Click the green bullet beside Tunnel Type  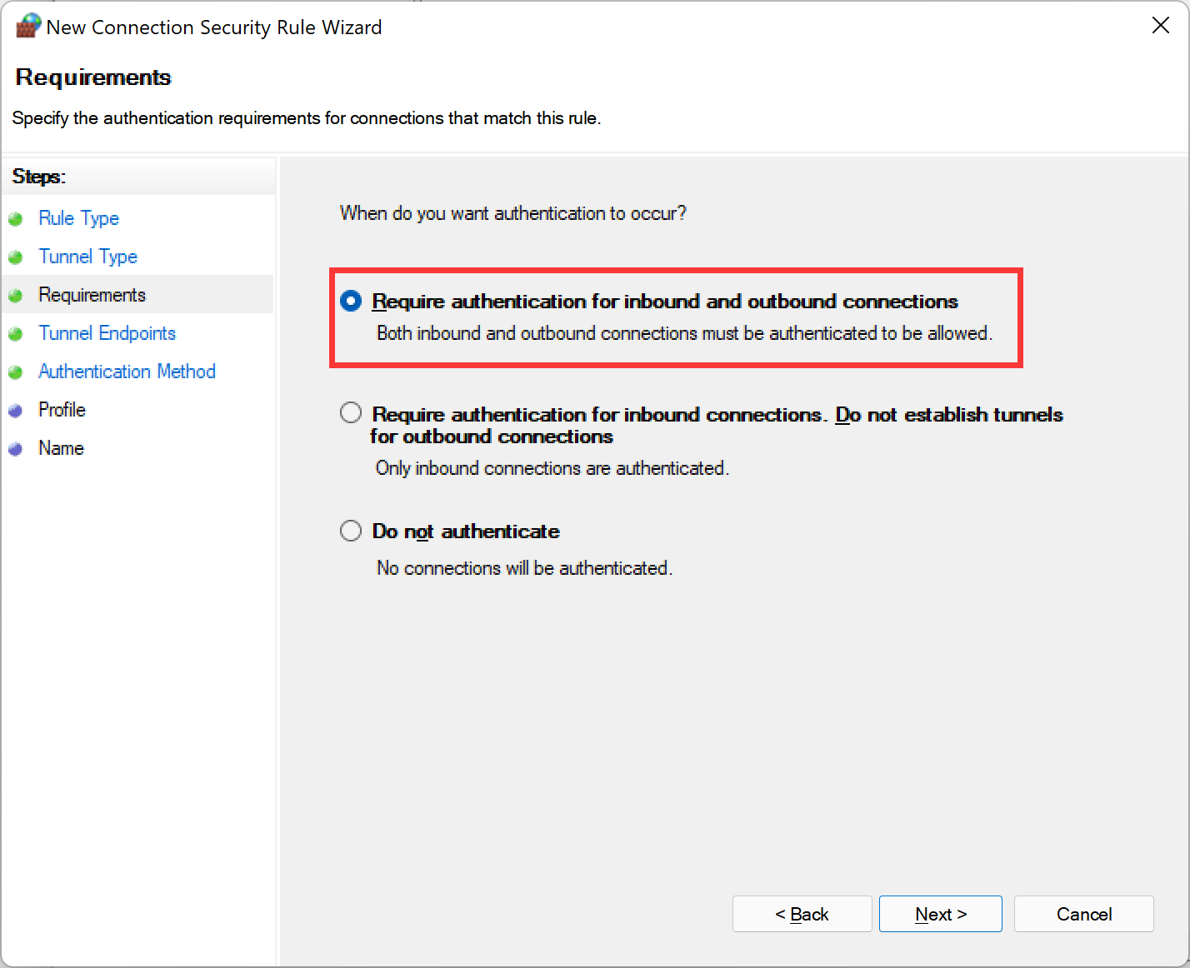(15, 257)
